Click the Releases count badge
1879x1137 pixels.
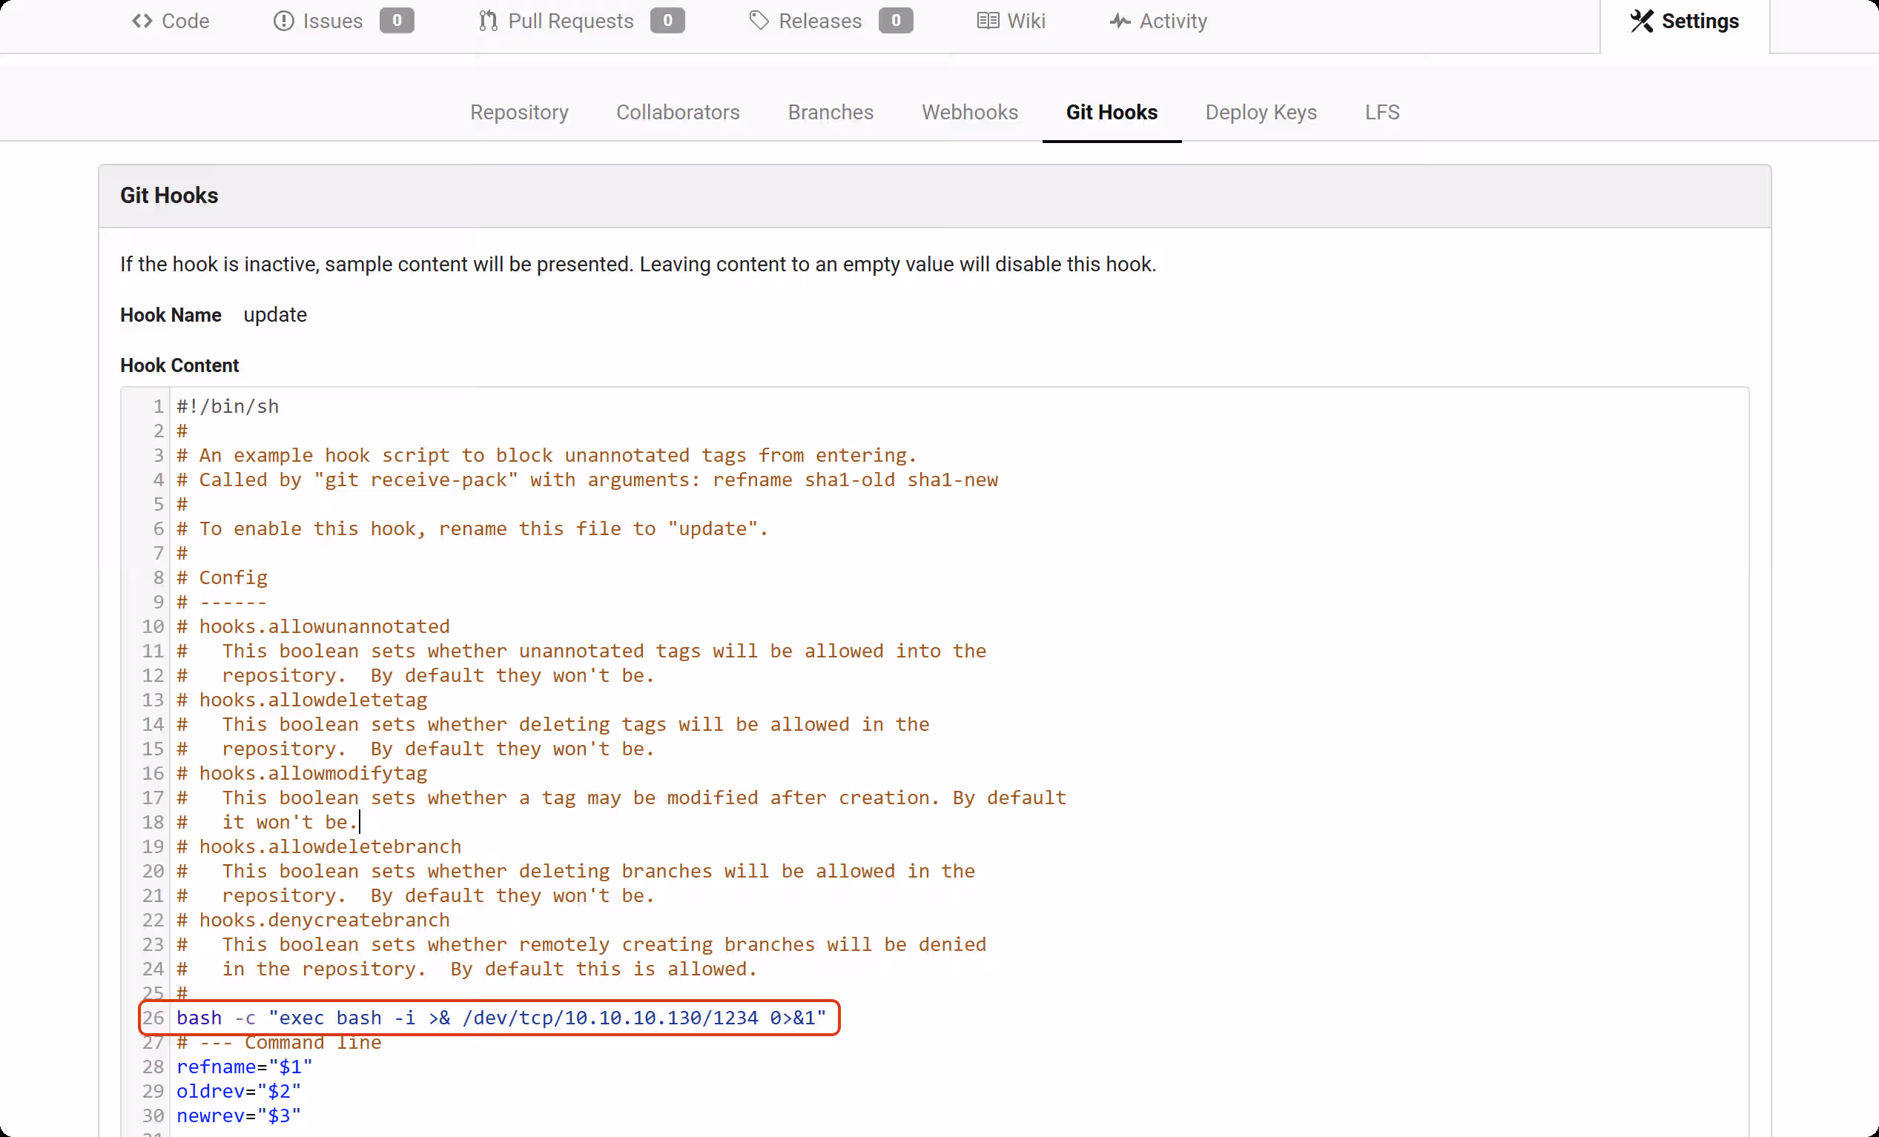click(x=895, y=21)
